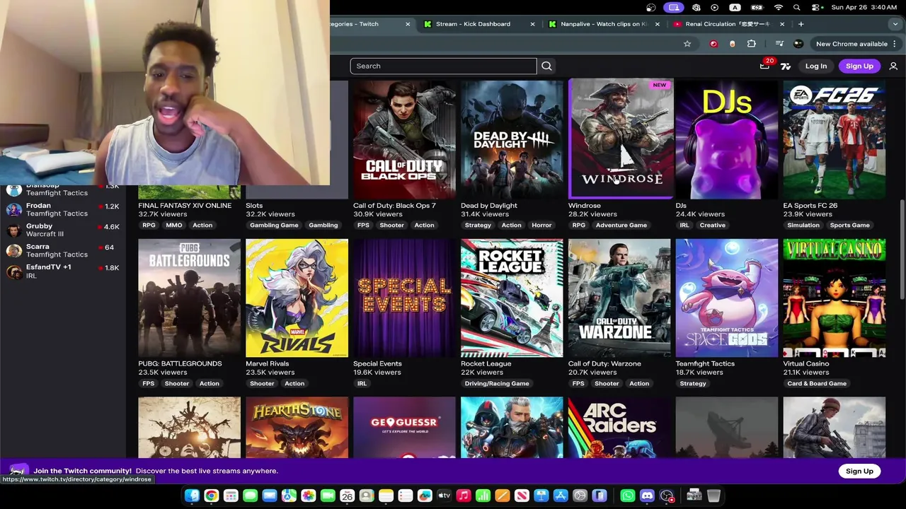Open the Chrome three-dot menu
Image resolution: width=906 pixels, height=509 pixels.
896,44
